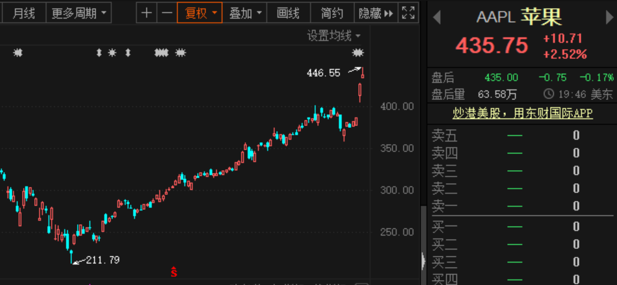Open the 设置均线 moving-average settings dropdown
The width and height of the screenshot is (617, 285).
334,36
